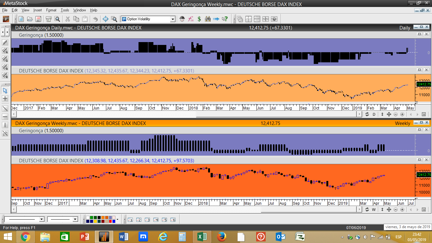Screen dimensions: 432x243
Task: Click the Expert Advisor icon in the toolbar
Action: [x=182, y=19]
